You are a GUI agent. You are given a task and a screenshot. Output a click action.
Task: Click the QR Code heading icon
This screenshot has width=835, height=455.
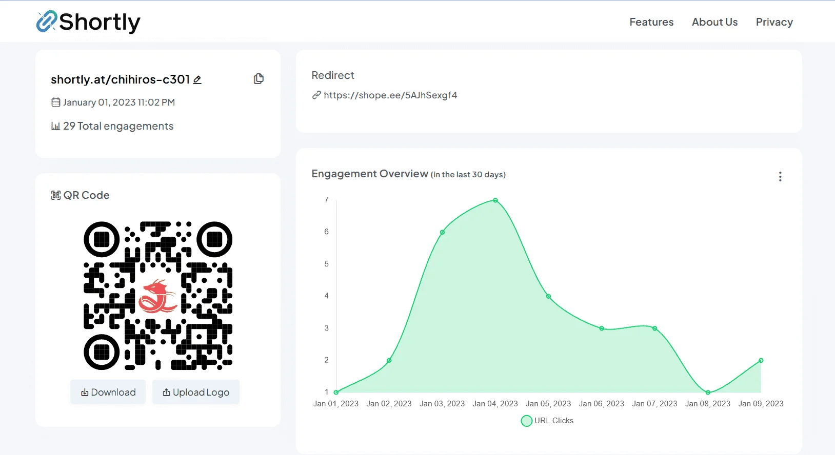coord(55,195)
